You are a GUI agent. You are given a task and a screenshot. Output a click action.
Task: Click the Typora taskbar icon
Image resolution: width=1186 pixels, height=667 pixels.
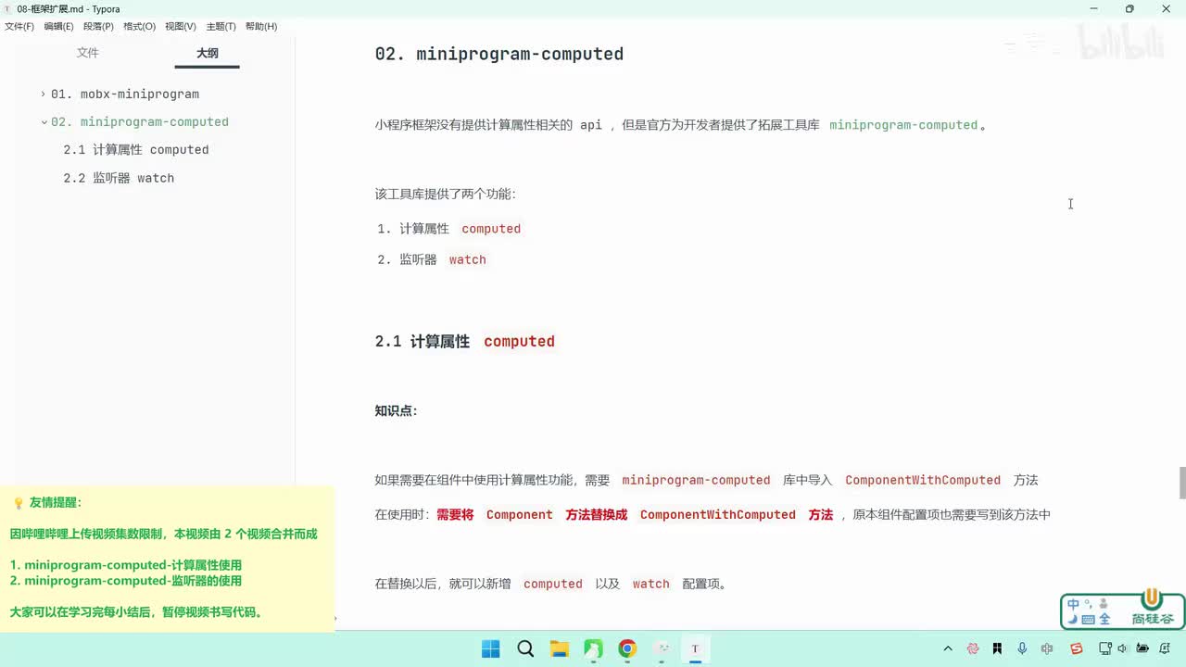coord(695,648)
